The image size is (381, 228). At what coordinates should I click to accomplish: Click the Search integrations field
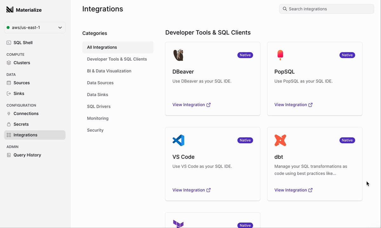(x=327, y=9)
